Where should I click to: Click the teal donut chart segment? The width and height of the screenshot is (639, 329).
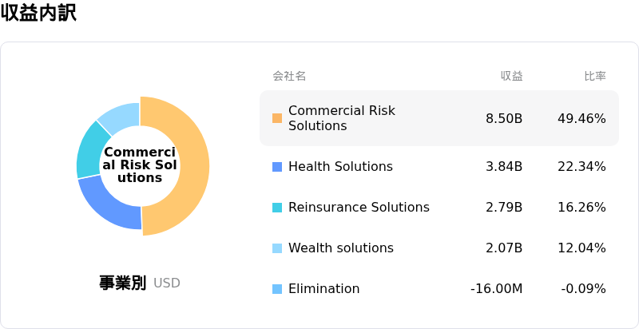(x=87, y=151)
